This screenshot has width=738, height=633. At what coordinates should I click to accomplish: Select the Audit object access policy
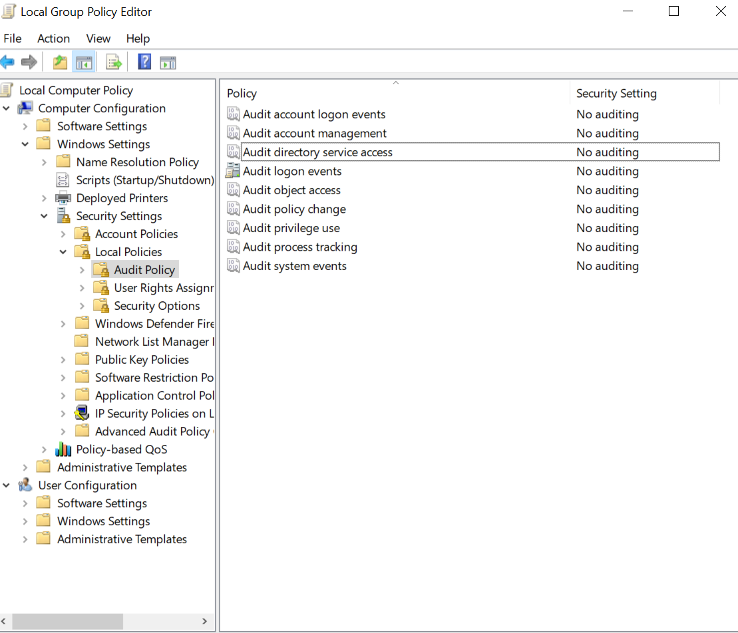291,190
